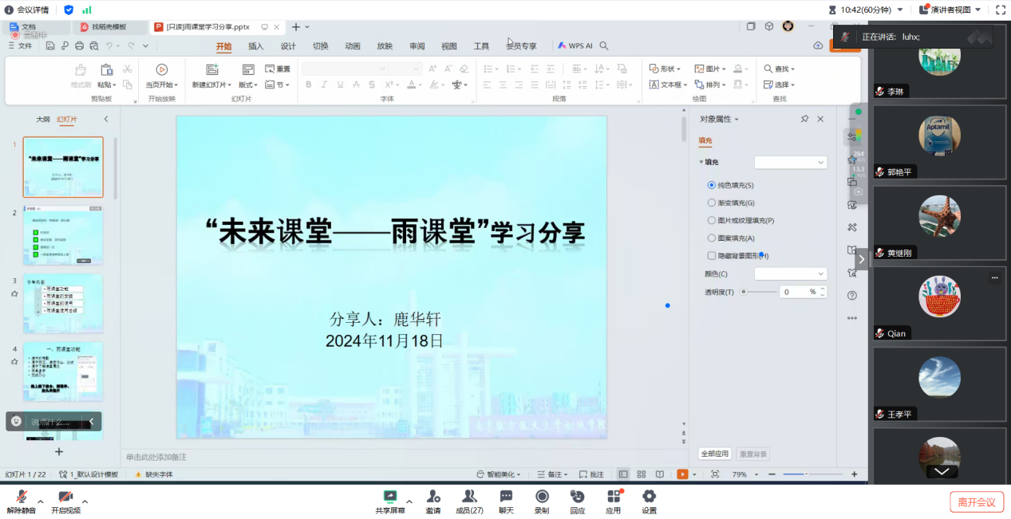Click the 会议详情 meeting details button
The image size is (1011, 519).
click(28, 10)
